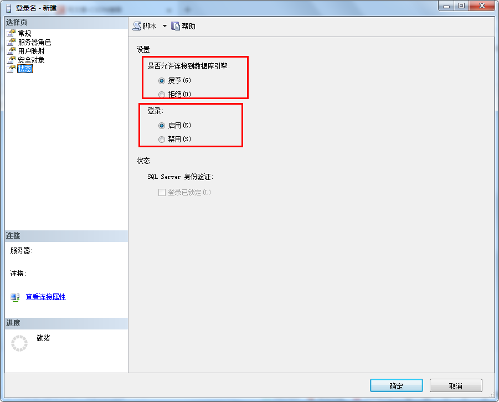Click the connection properties computer icon

pyautogui.click(x=15, y=297)
